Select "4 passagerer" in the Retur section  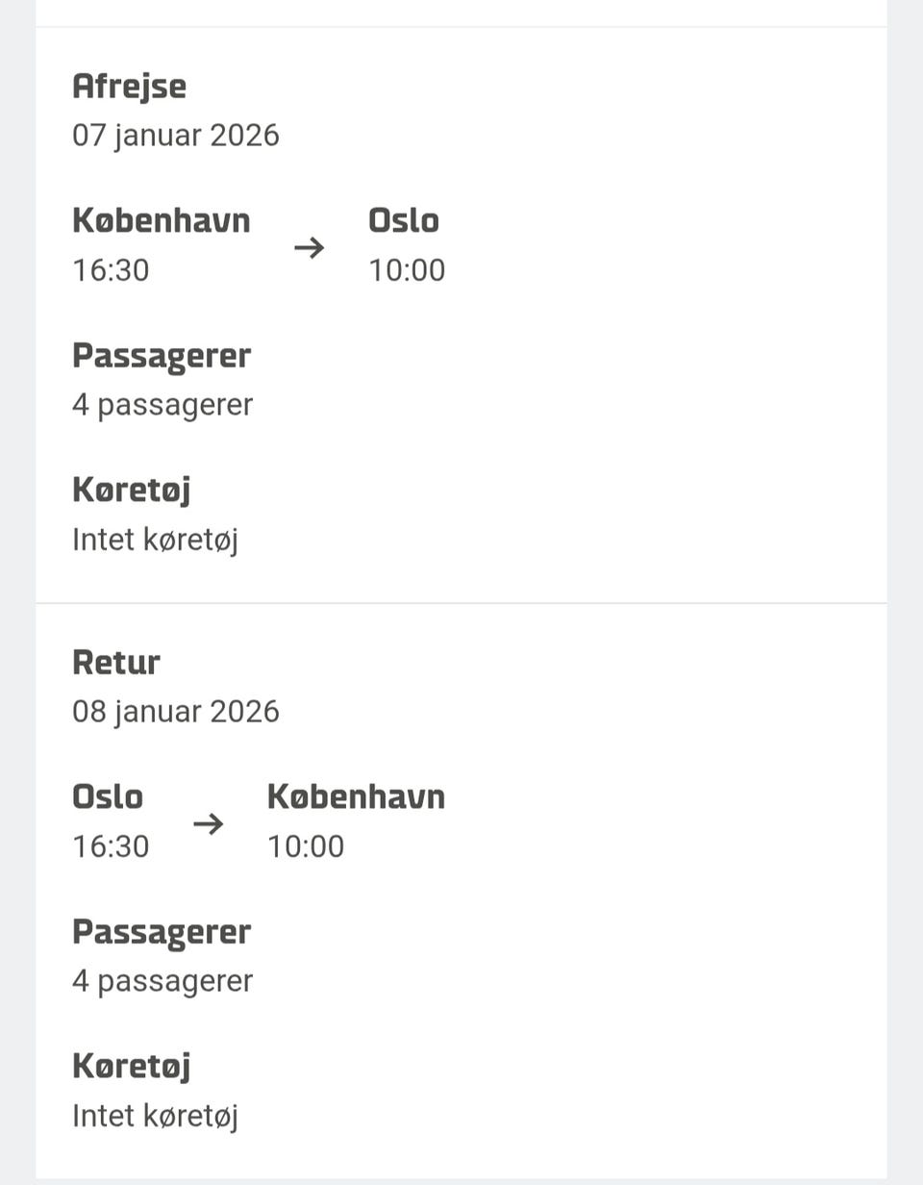click(x=162, y=981)
